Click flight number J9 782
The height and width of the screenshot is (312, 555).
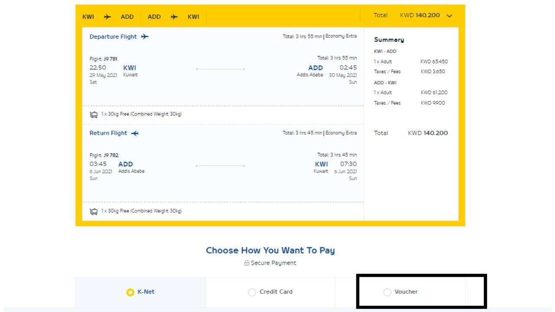point(104,156)
